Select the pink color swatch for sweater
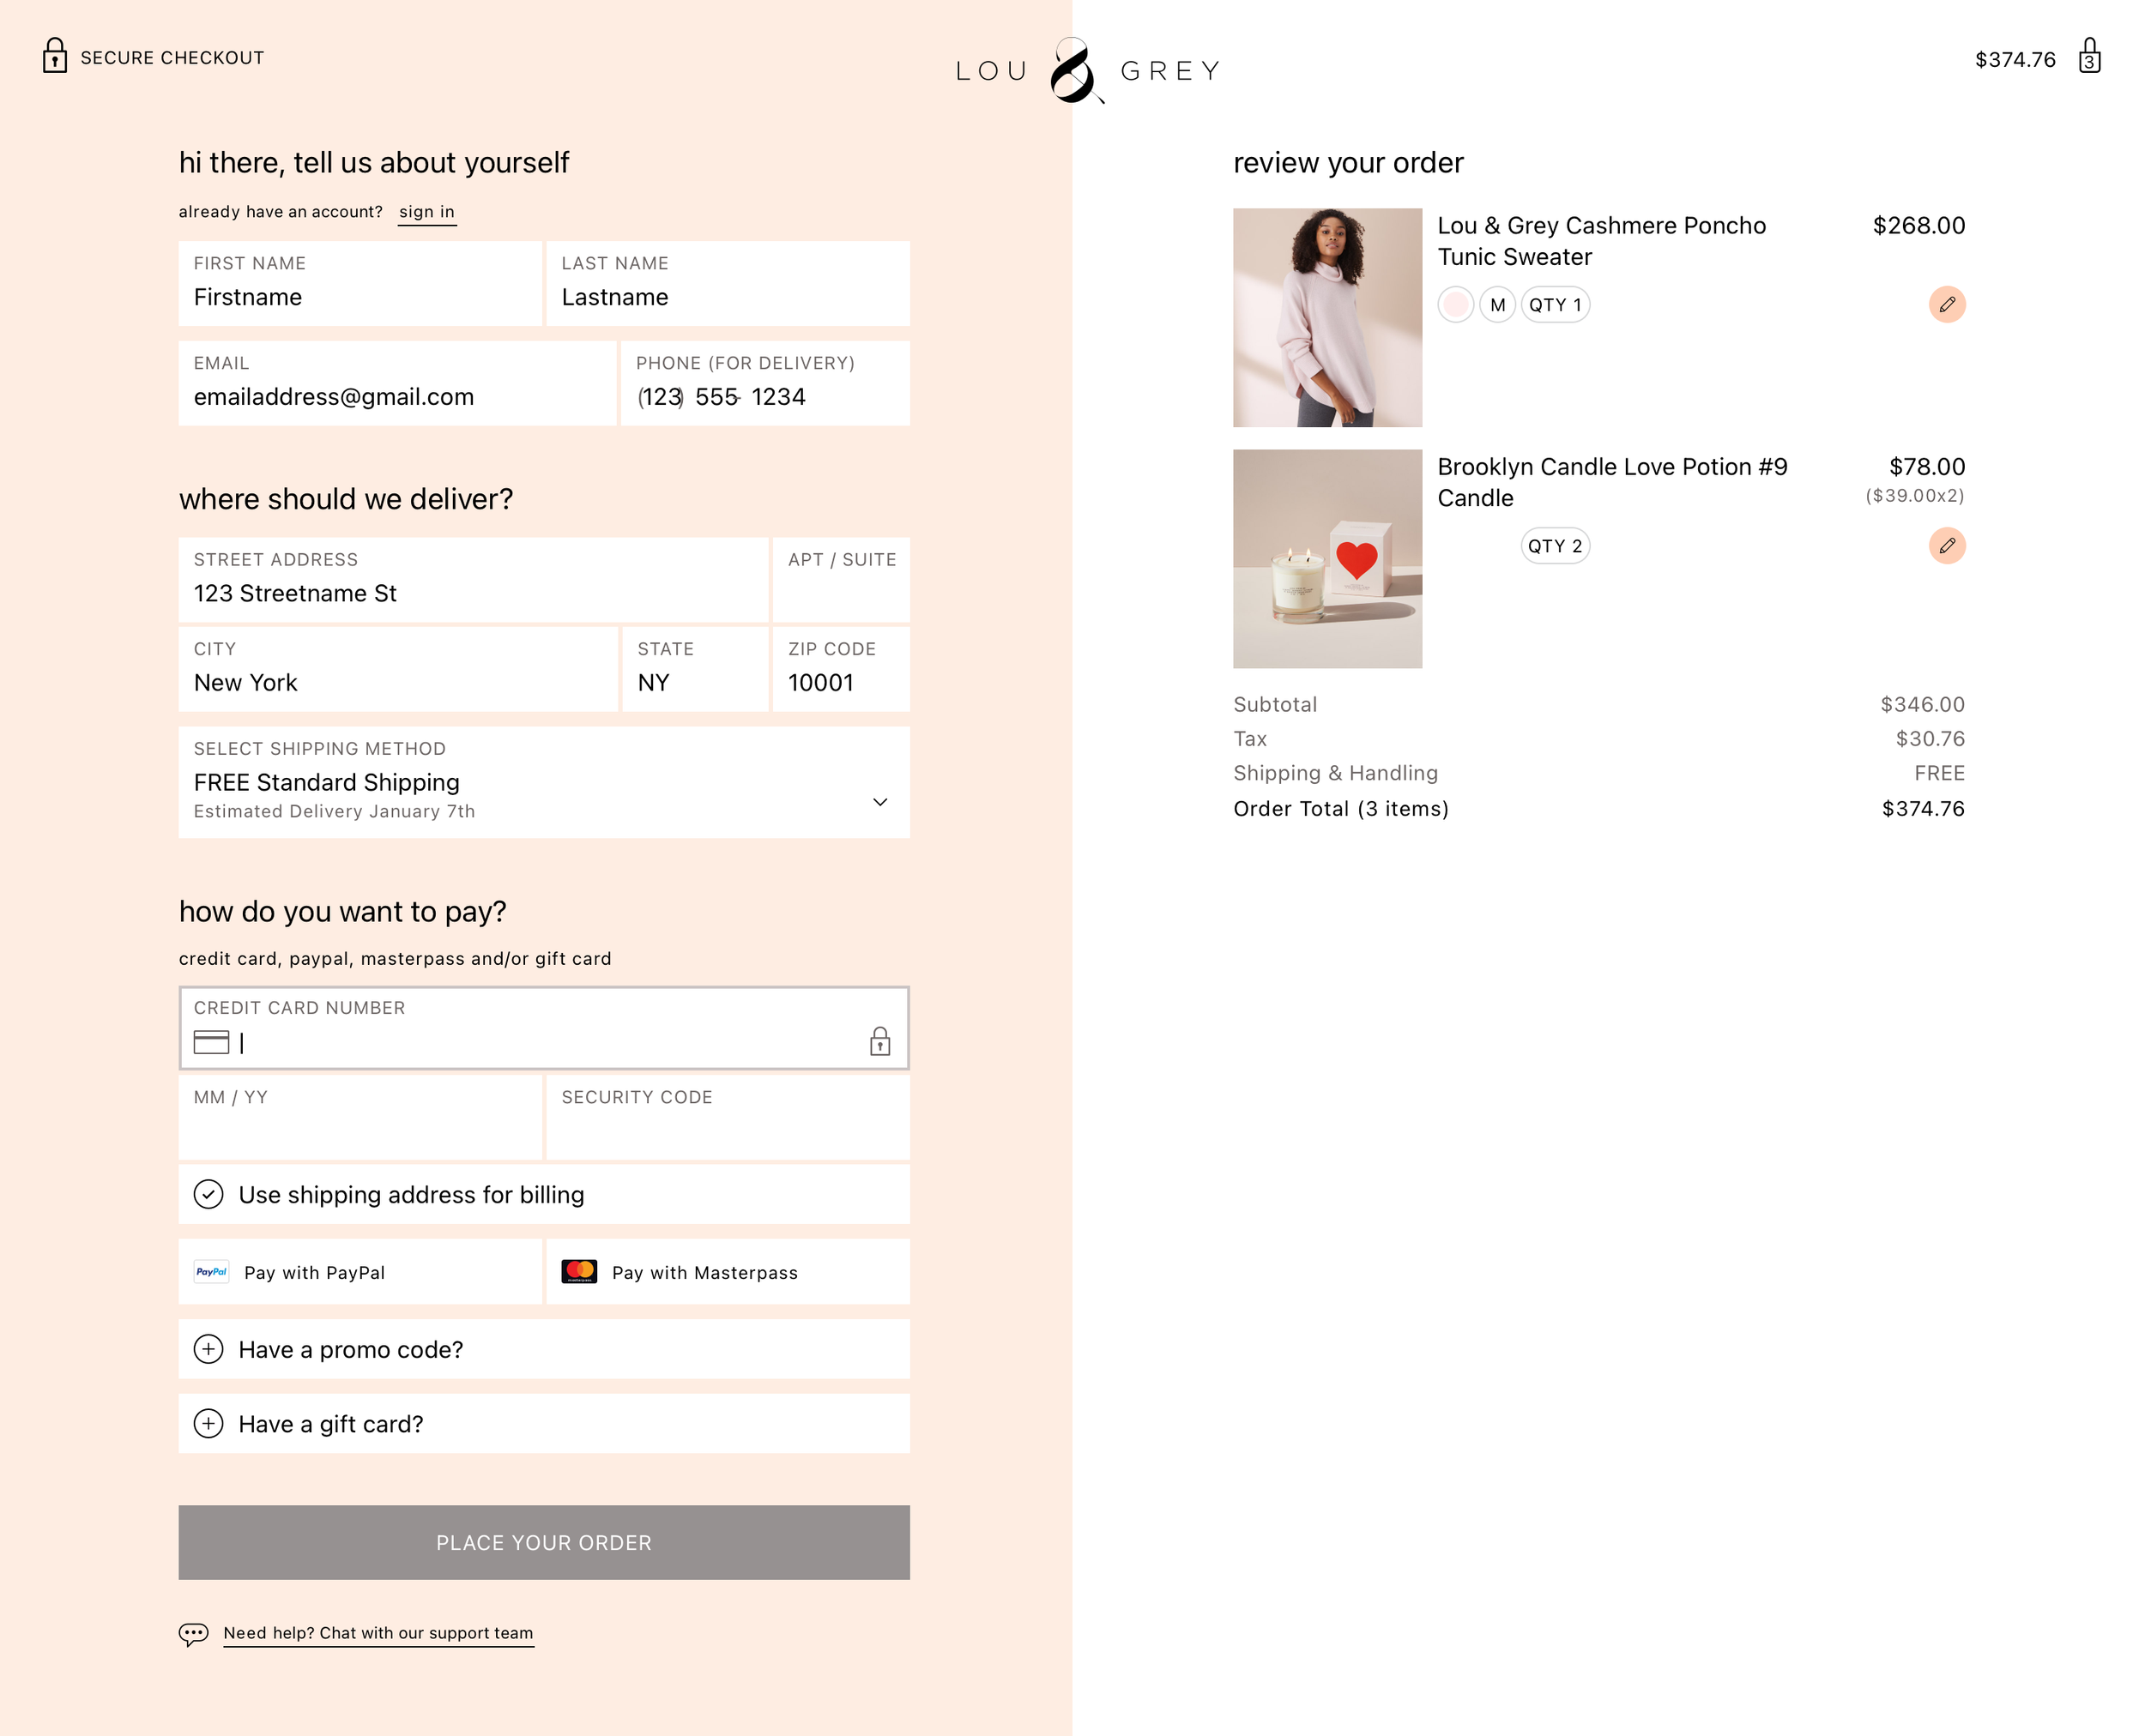Screen dimensions: 2145x1736 coord(1456,305)
